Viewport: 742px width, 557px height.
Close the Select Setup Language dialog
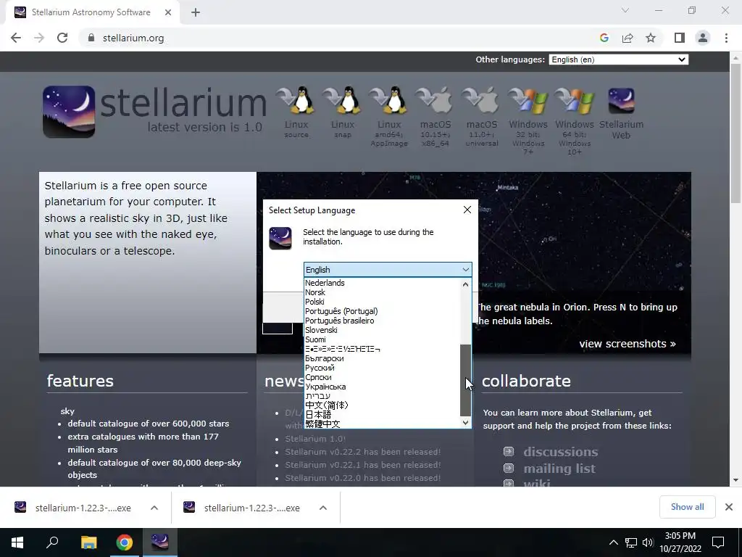[467, 210]
